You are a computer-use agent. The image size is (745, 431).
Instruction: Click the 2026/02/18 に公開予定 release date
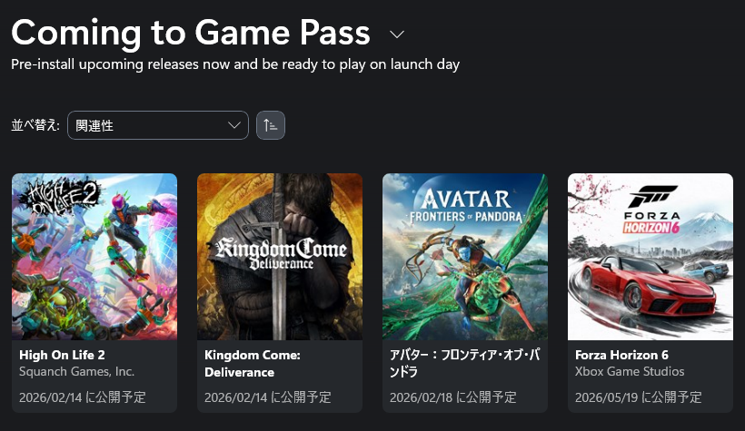[453, 397]
